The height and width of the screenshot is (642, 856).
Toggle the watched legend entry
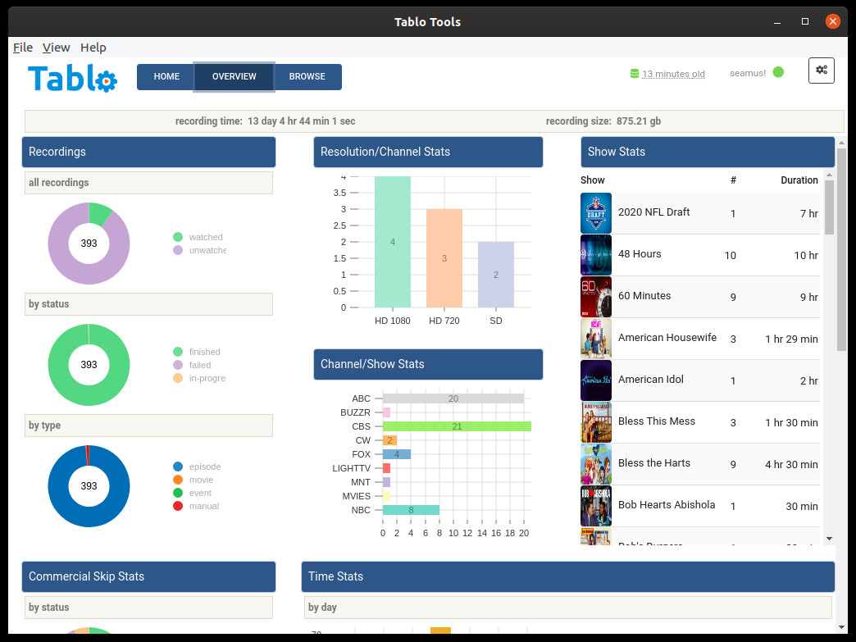198,237
